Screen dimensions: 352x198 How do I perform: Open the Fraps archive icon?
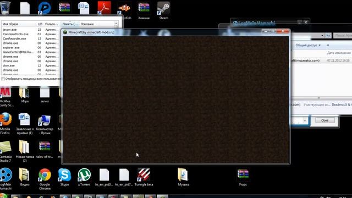243,177
